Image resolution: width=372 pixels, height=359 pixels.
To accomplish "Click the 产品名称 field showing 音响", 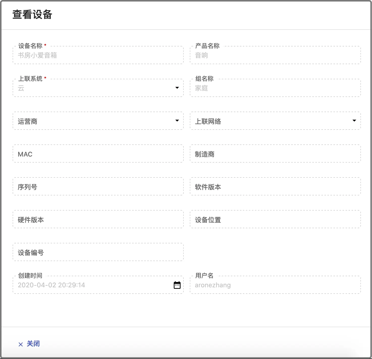I will tap(275, 55).
